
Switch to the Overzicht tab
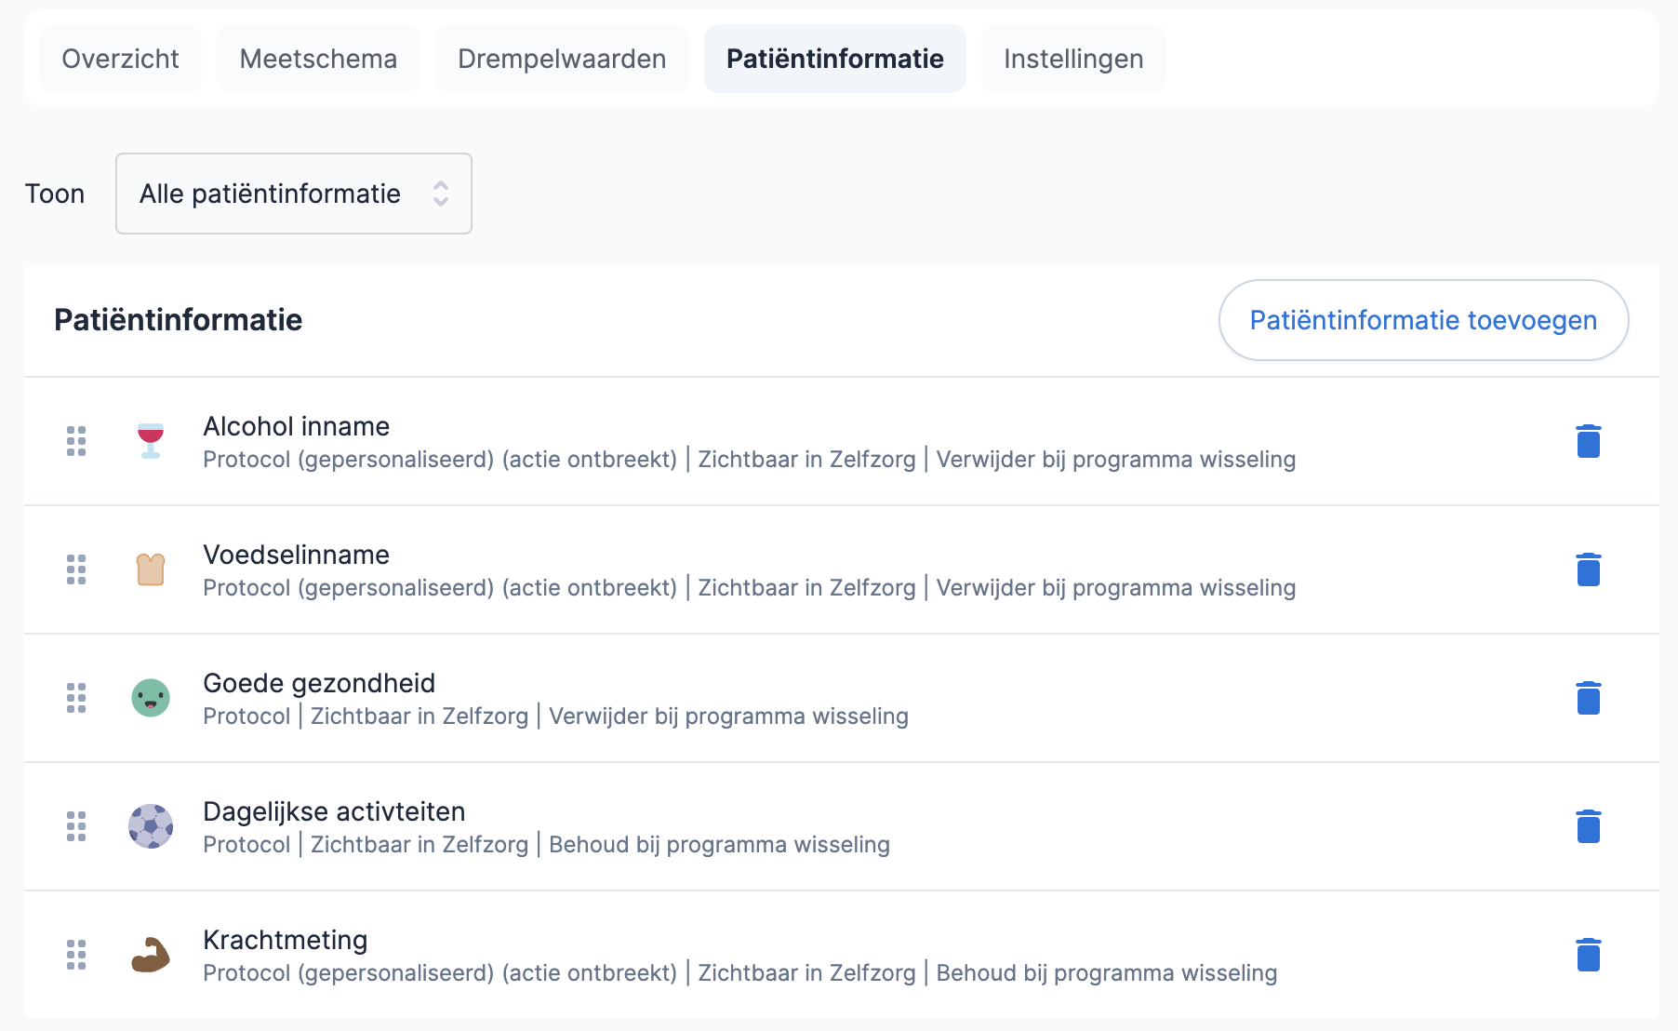[x=120, y=59]
